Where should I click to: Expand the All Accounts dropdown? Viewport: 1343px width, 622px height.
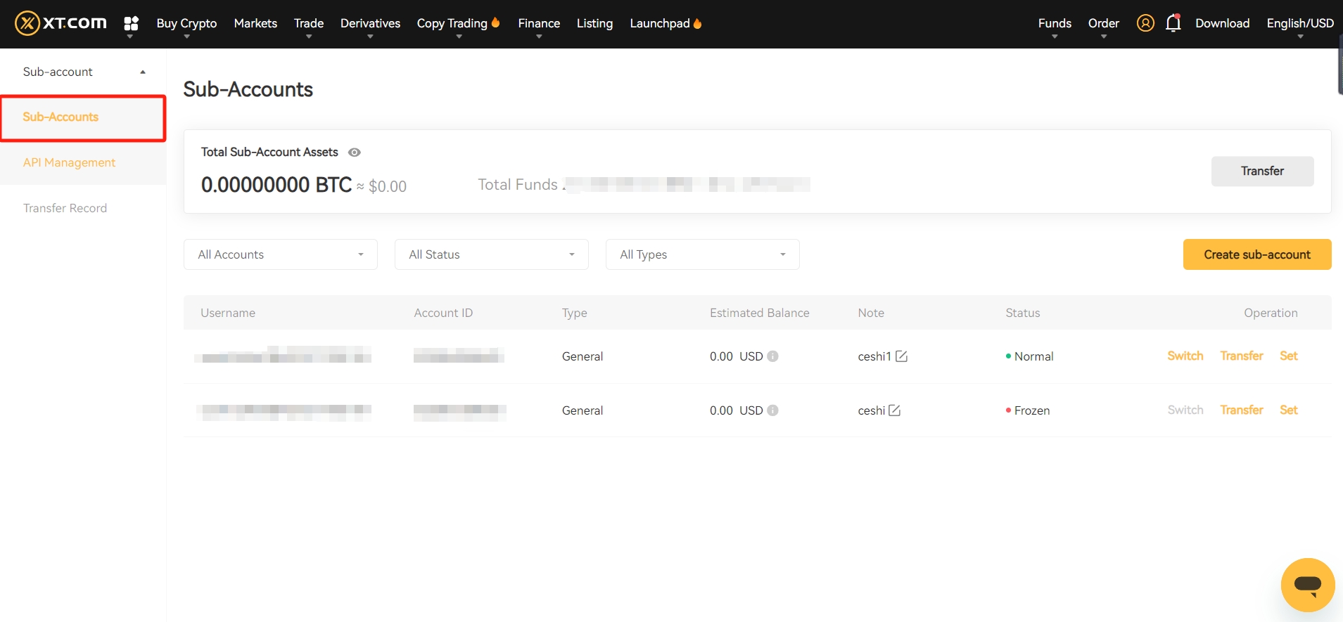pos(280,254)
